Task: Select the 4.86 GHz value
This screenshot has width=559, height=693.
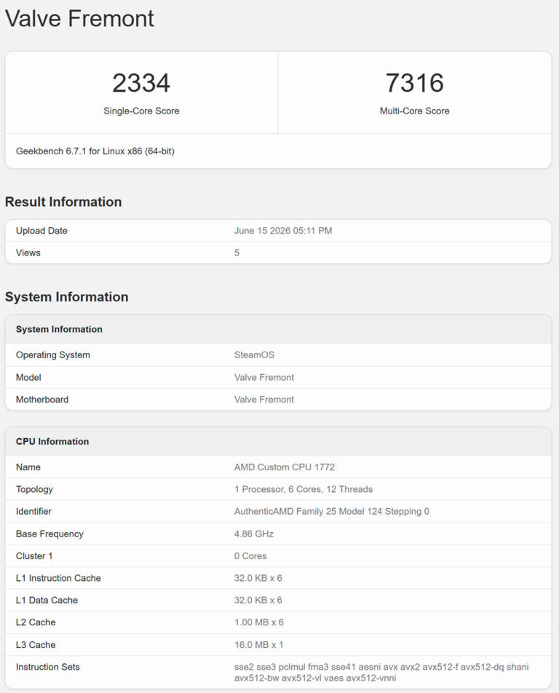Action: click(x=253, y=534)
